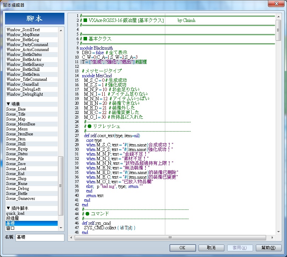Click the "return text" code line

click(95, 196)
